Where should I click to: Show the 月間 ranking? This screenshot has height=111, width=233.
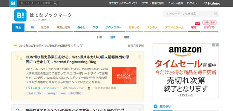coord(126,37)
